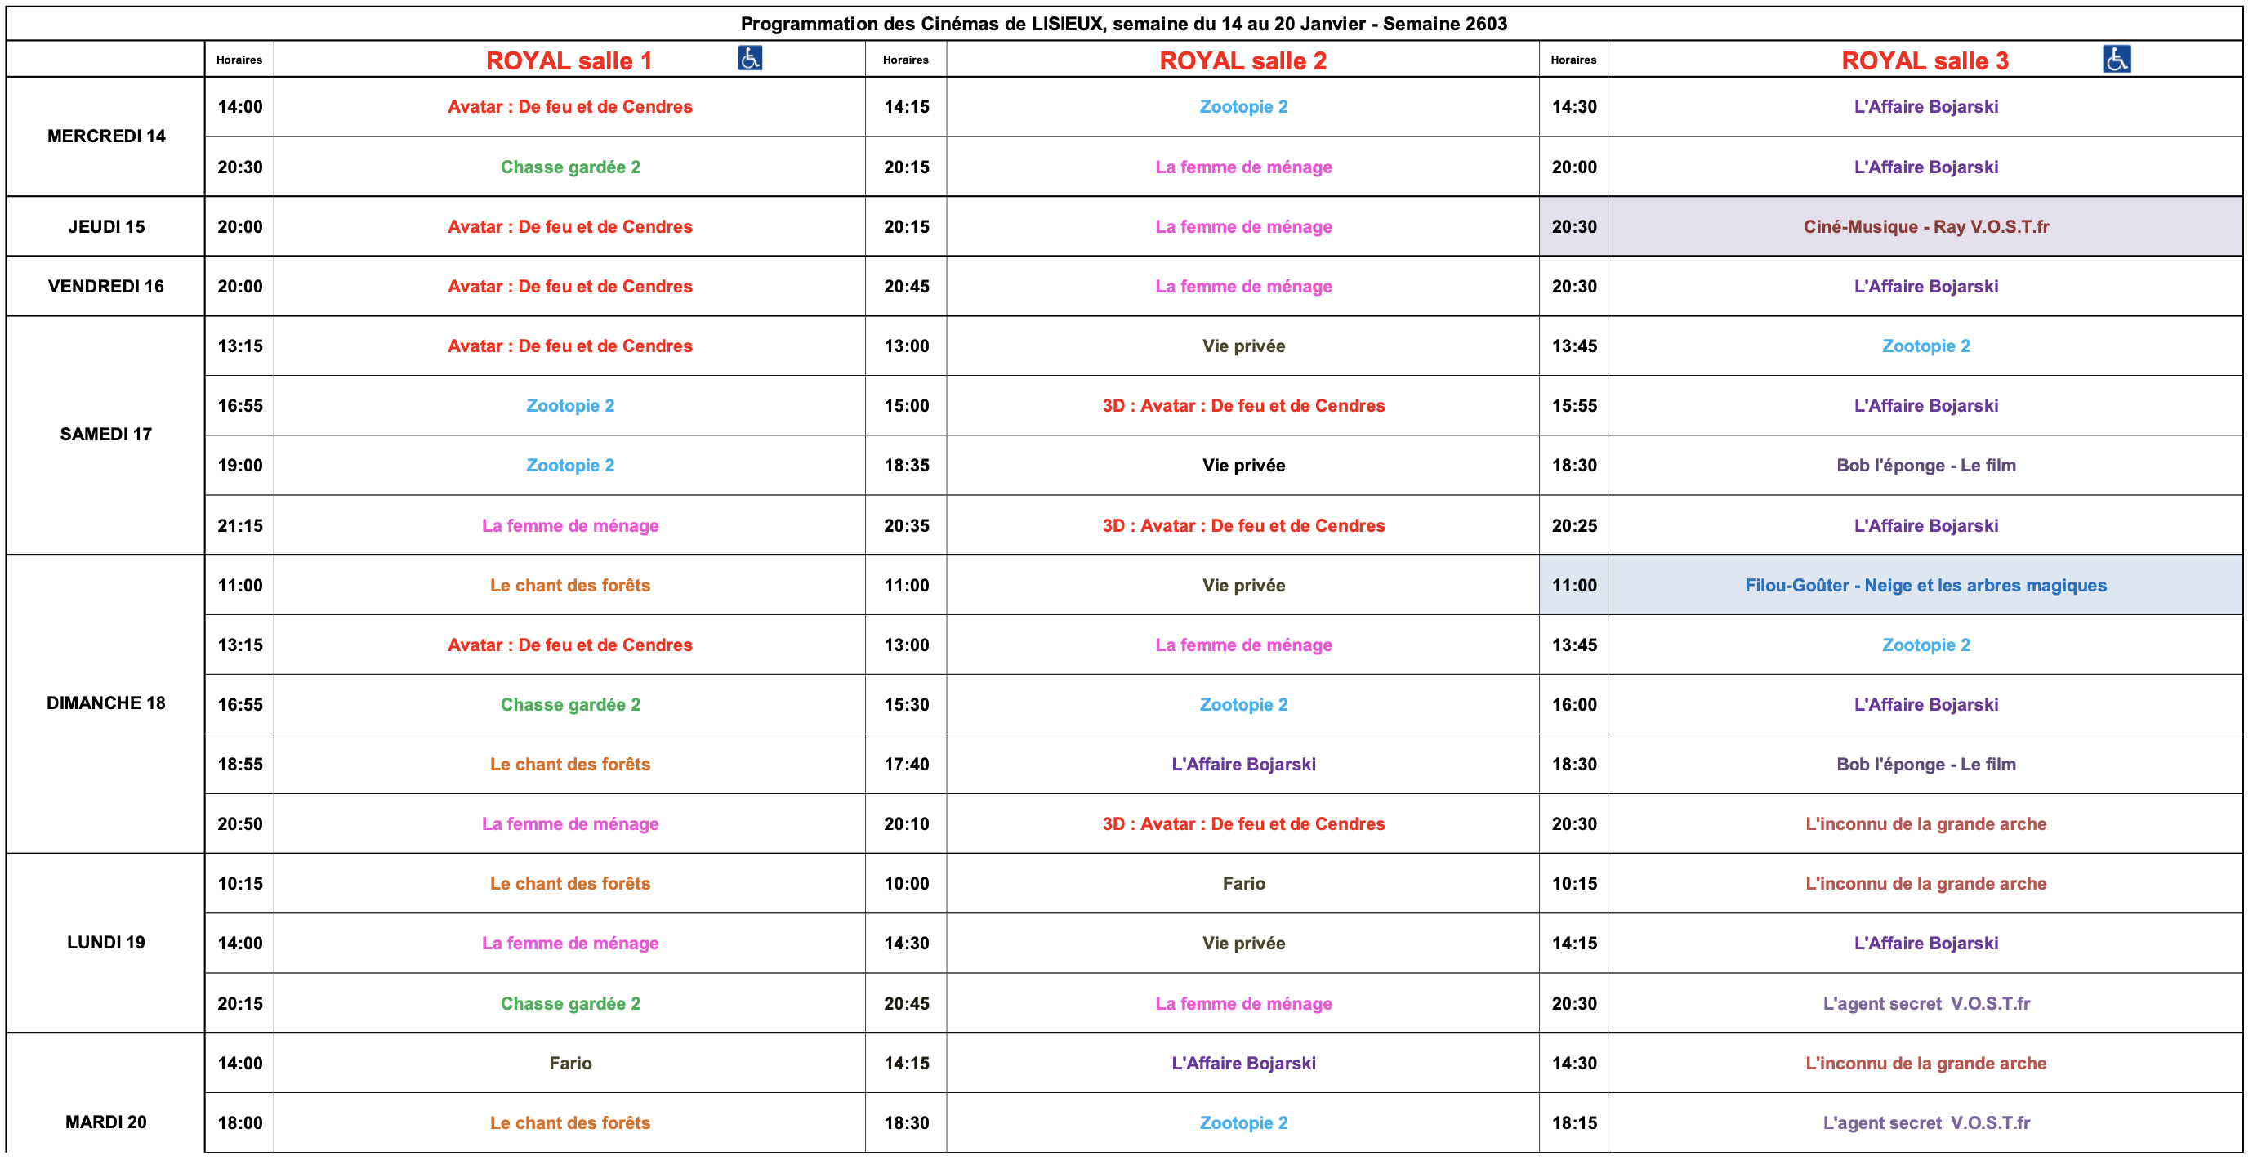This screenshot has width=2253, height=1160.
Task: Select Lundi 20:30 L'agent secret V.O.S.T.fr
Action: coord(1925,1003)
